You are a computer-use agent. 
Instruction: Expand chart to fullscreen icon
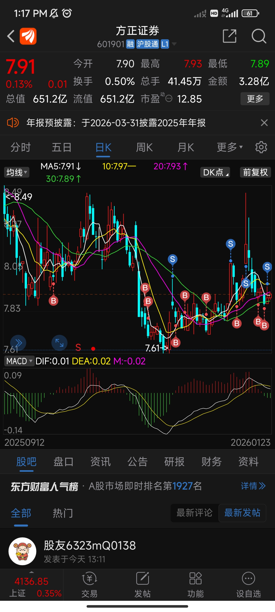coord(60,343)
